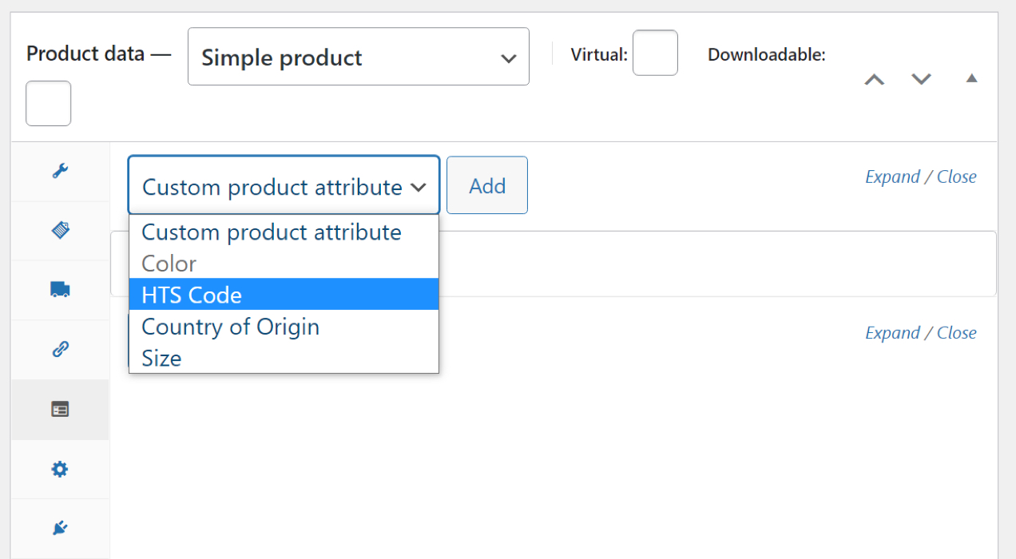1016x559 pixels.
Task: Open the Simple product type dropdown
Action: click(358, 56)
